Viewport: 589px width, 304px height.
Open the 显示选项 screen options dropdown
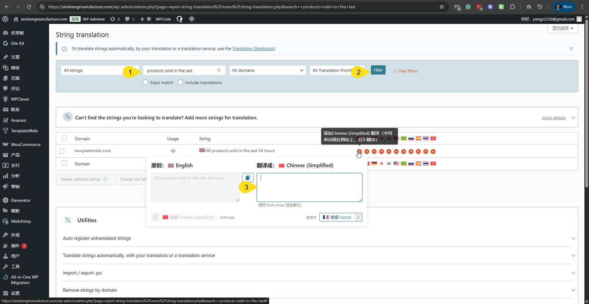[x=563, y=28]
